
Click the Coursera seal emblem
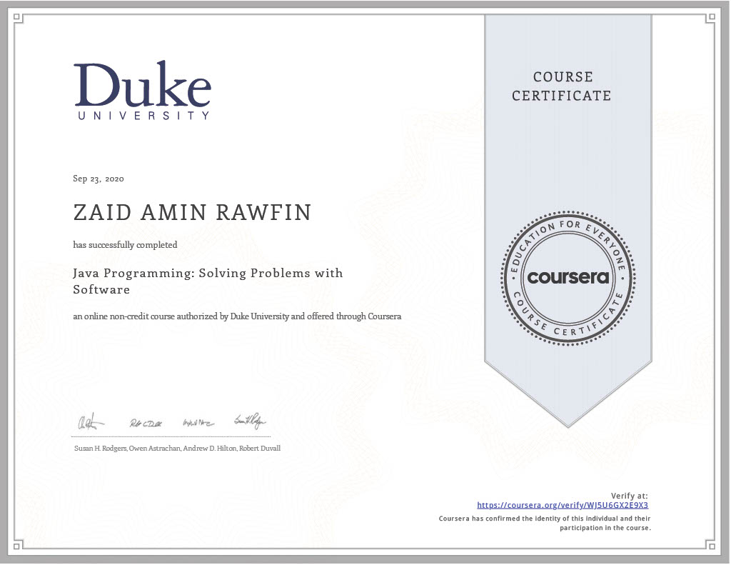pyautogui.click(x=568, y=278)
